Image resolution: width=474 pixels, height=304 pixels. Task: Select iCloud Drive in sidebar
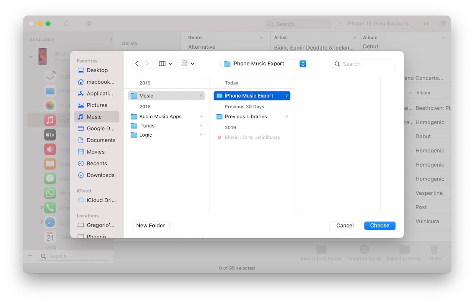(x=97, y=200)
